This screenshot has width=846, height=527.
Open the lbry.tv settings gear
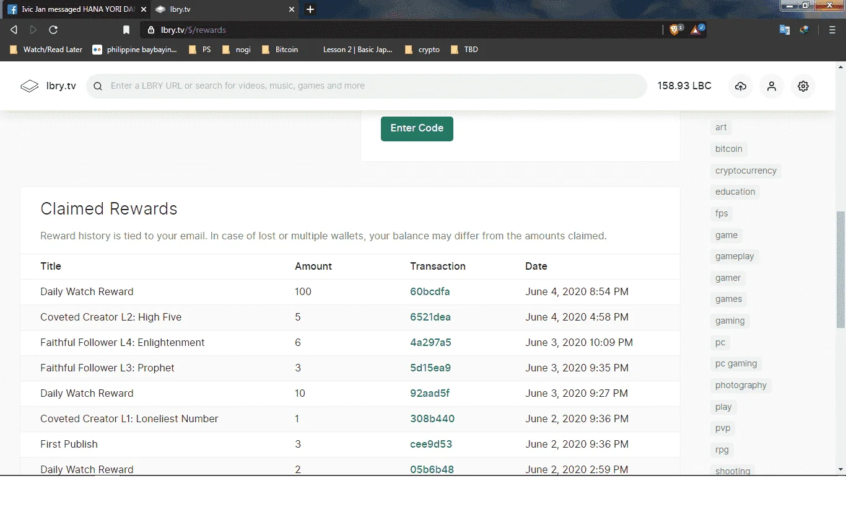pos(803,86)
